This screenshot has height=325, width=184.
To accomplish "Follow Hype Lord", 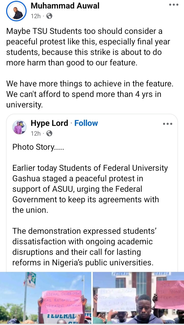I will tap(86, 123).
